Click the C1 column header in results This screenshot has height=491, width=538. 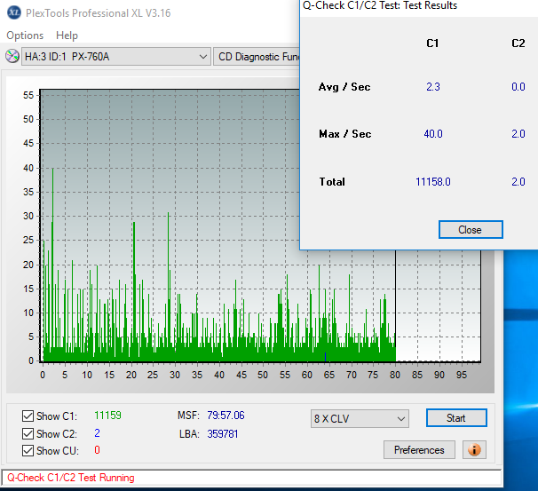[432, 44]
